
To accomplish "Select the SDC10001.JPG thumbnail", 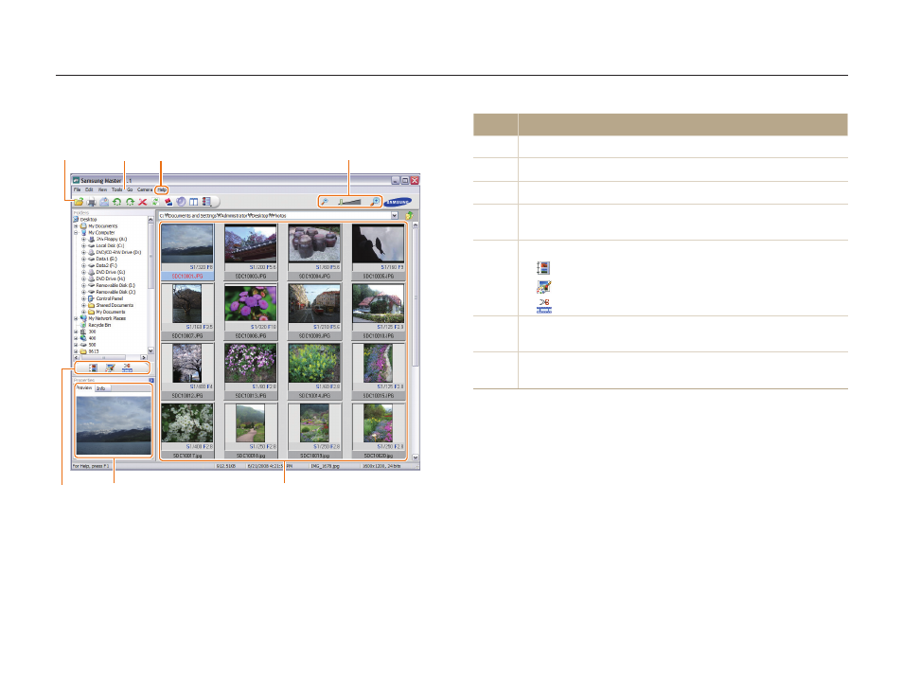I will (x=187, y=252).
